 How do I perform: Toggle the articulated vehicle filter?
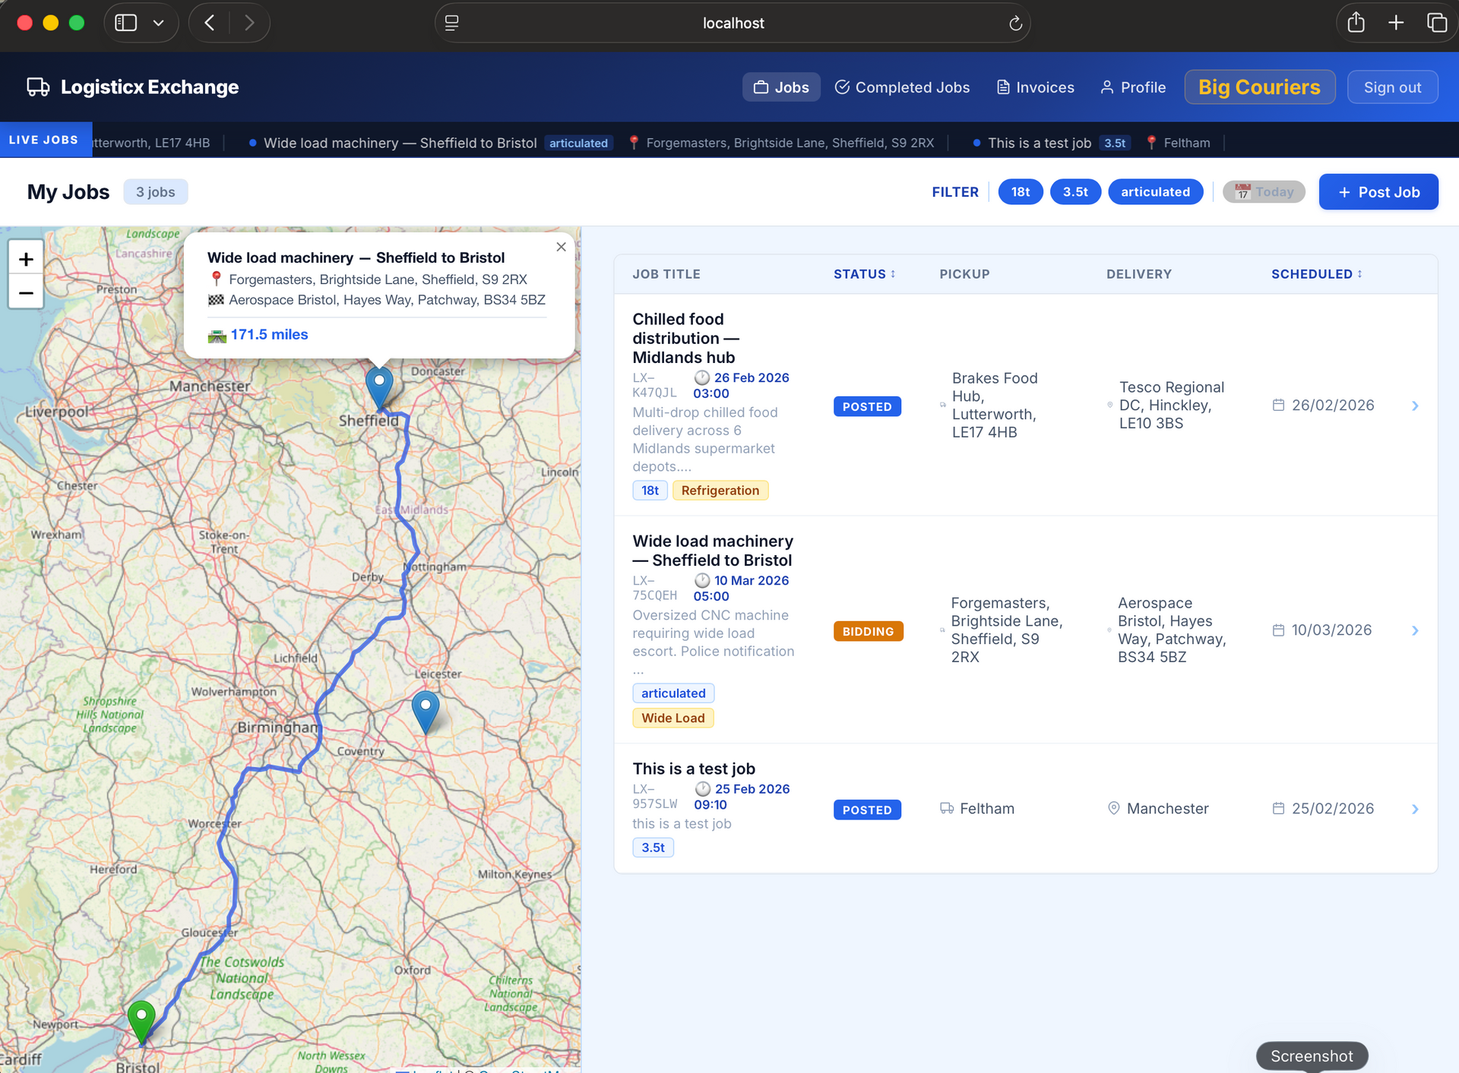(x=1154, y=192)
